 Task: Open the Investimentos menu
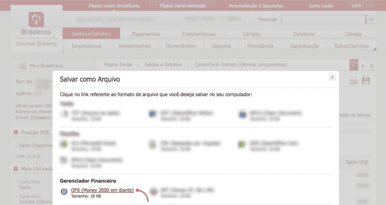pos(134,46)
